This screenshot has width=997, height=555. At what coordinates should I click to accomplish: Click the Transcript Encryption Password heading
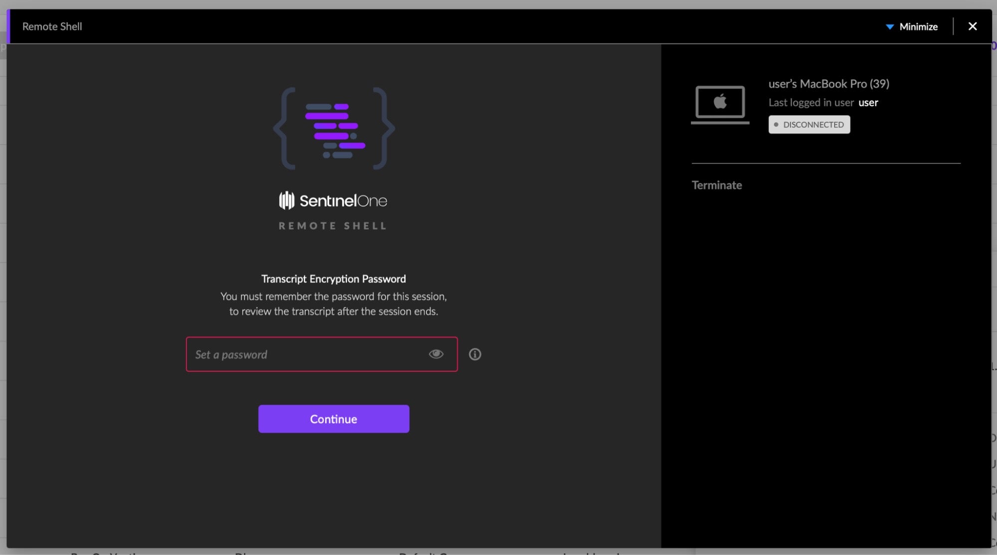click(333, 279)
